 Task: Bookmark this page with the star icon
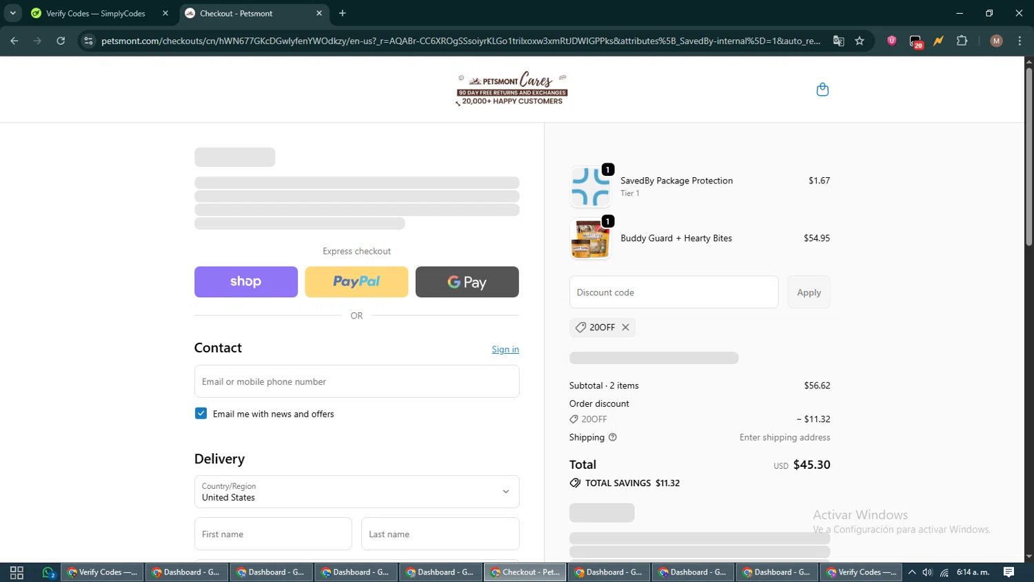pyautogui.click(x=860, y=41)
